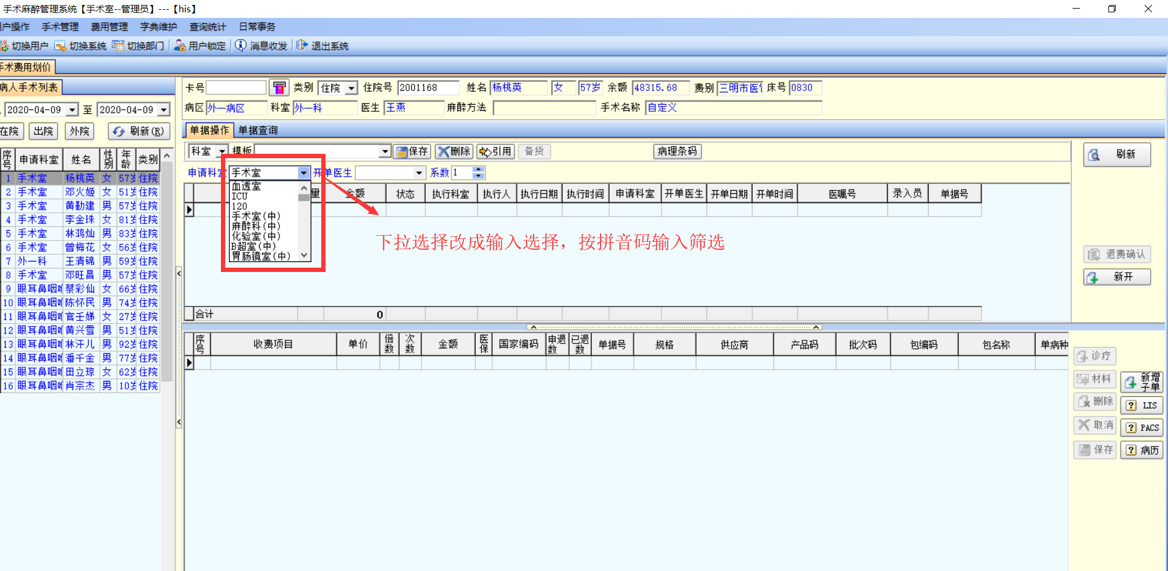The height and width of the screenshot is (571, 1168).
Task: Select patient row 田立琼
Action: pos(80,372)
